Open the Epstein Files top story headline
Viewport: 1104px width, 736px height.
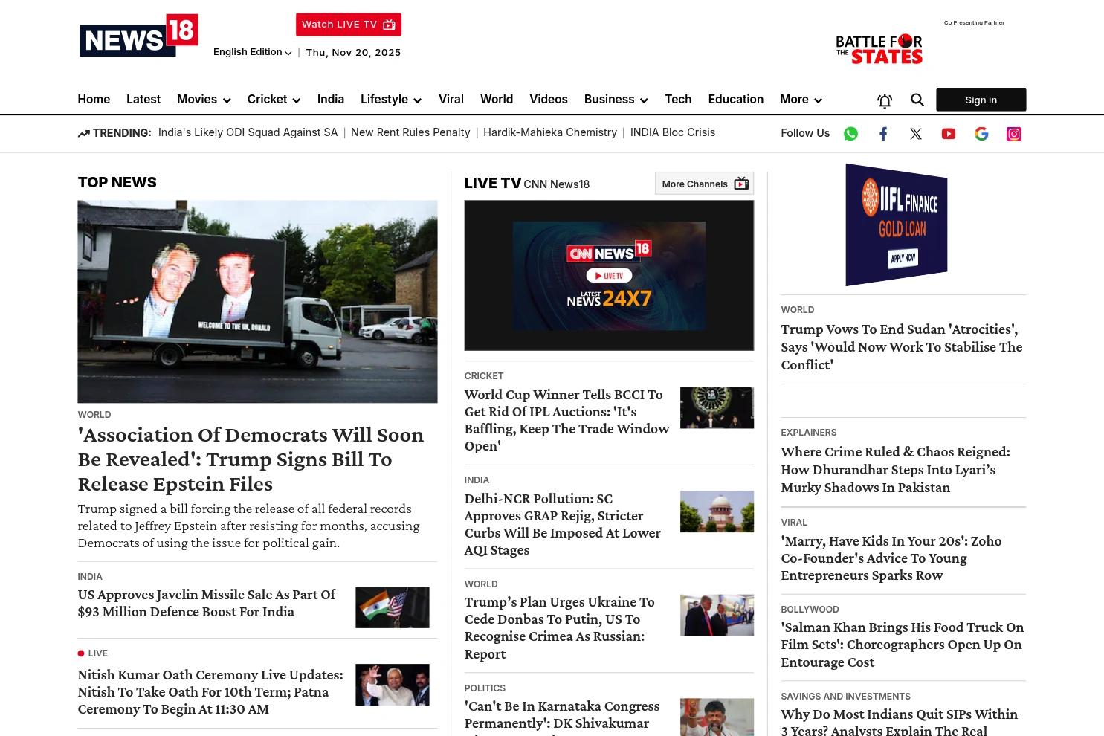(x=251, y=459)
